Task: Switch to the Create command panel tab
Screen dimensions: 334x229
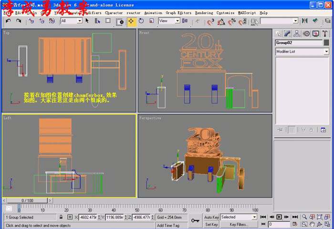Action: 278,33
